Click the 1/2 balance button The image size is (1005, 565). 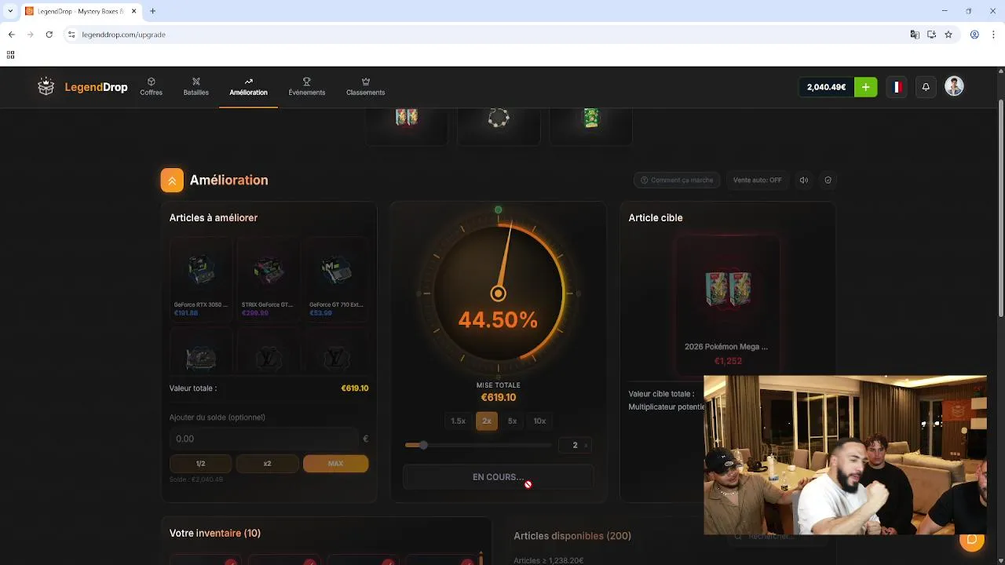[200, 464]
